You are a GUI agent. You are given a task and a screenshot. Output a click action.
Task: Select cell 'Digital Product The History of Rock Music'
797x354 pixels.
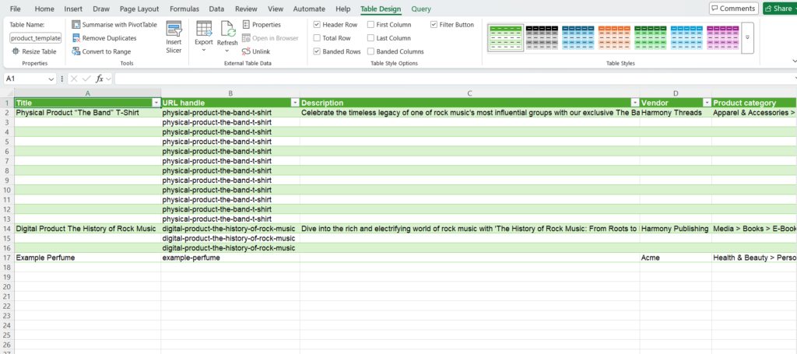87,229
